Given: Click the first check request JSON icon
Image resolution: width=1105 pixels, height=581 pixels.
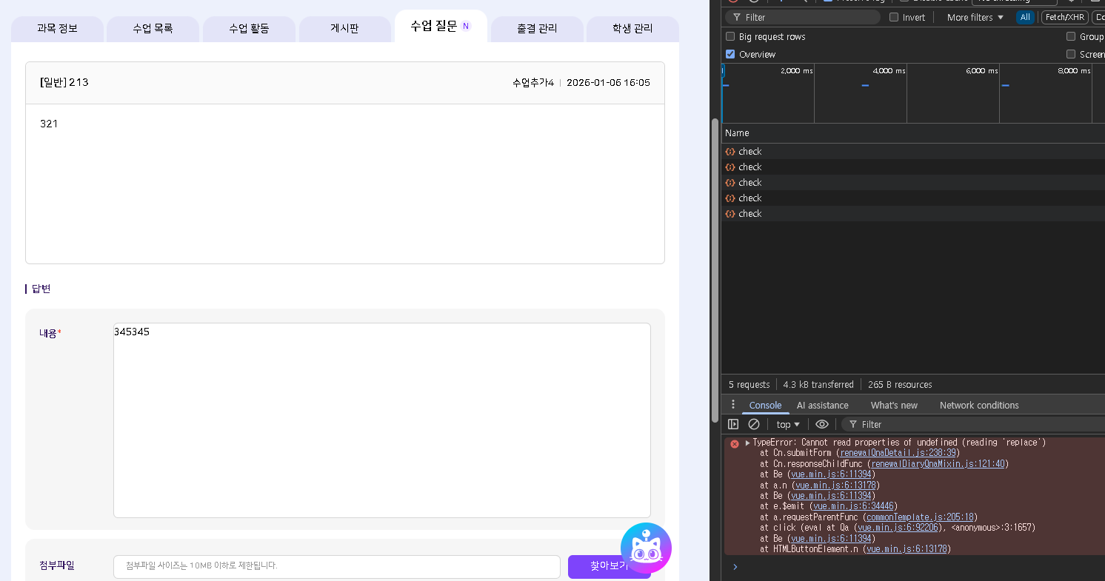Looking at the screenshot, I should pyautogui.click(x=730, y=152).
